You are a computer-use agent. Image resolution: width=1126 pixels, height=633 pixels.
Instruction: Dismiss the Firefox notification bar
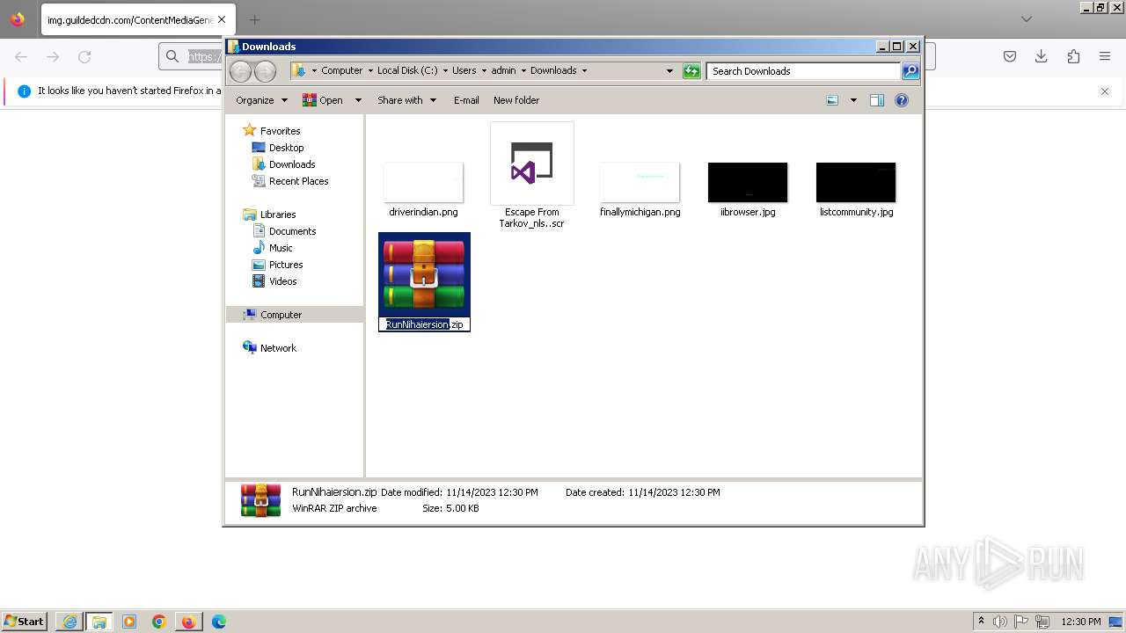point(1105,91)
